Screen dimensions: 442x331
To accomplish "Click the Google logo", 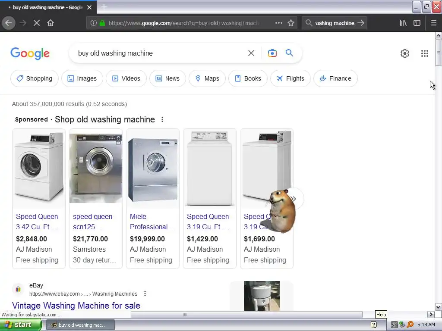I will pos(30,53).
